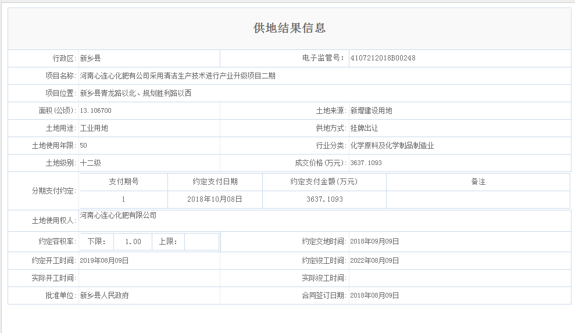Click the 分期支付约定 label
The height and width of the screenshot is (333, 575).
[54, 191]
